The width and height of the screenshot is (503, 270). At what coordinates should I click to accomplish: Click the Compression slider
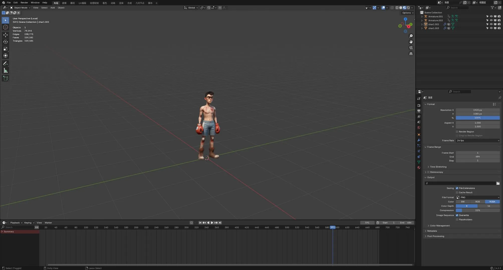(477, 210)
